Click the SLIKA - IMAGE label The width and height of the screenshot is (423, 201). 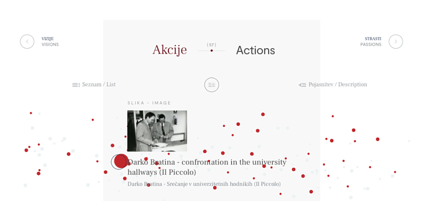click(149, 103)
